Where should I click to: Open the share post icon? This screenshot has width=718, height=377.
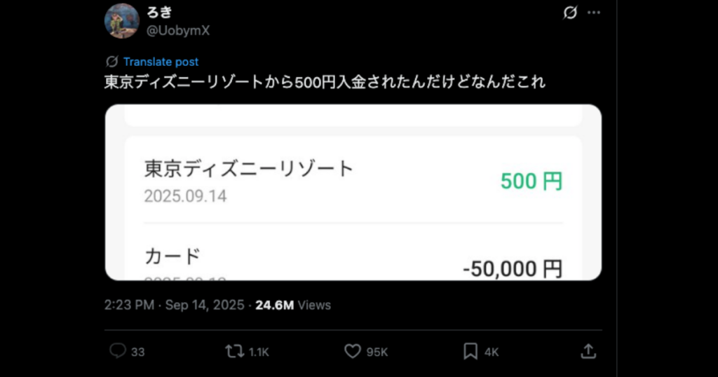click(589, 351)
